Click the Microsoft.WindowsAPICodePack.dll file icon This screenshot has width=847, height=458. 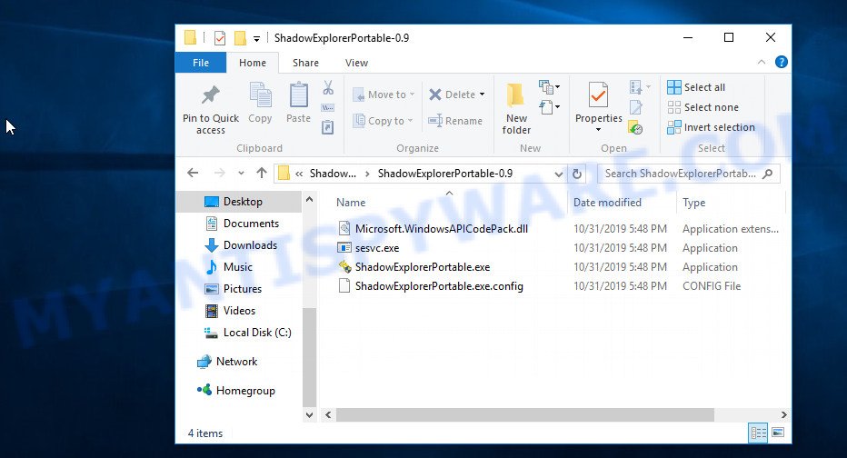tap(344, 228)
